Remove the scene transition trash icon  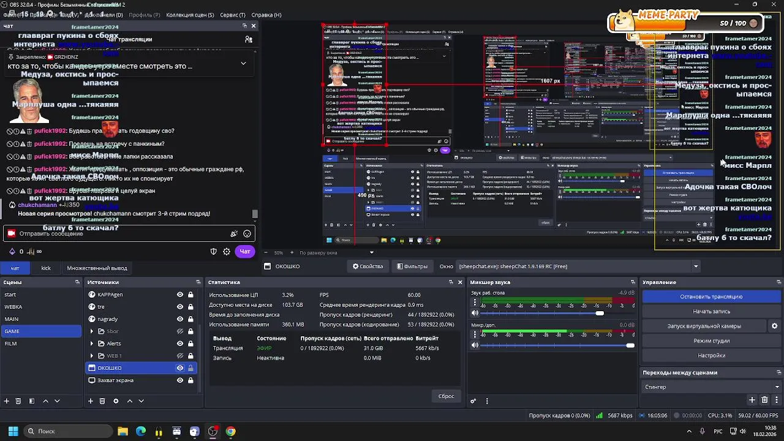[764, 400]
